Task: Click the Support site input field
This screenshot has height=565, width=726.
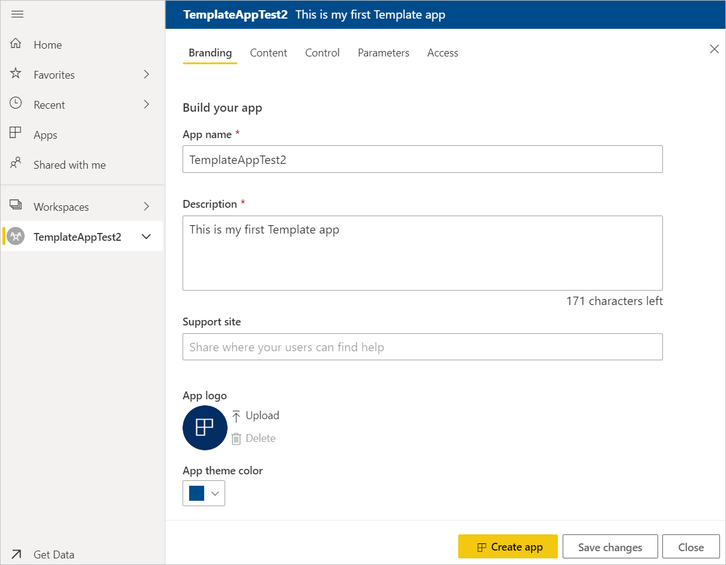Action: click(422, 347)
